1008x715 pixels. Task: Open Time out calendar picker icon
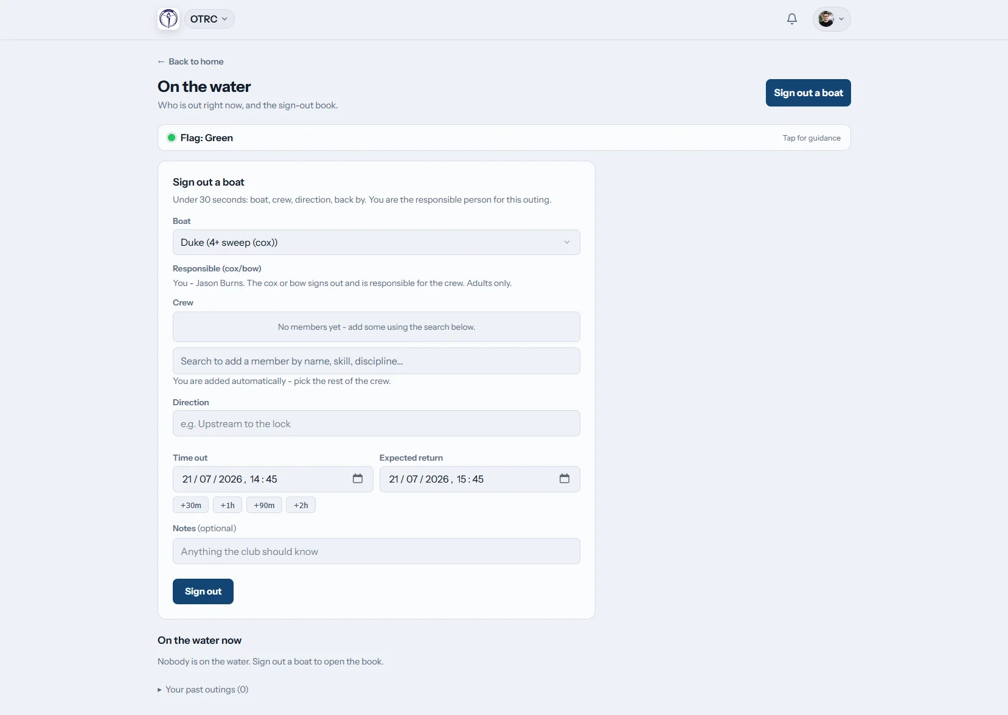point(358,479)
